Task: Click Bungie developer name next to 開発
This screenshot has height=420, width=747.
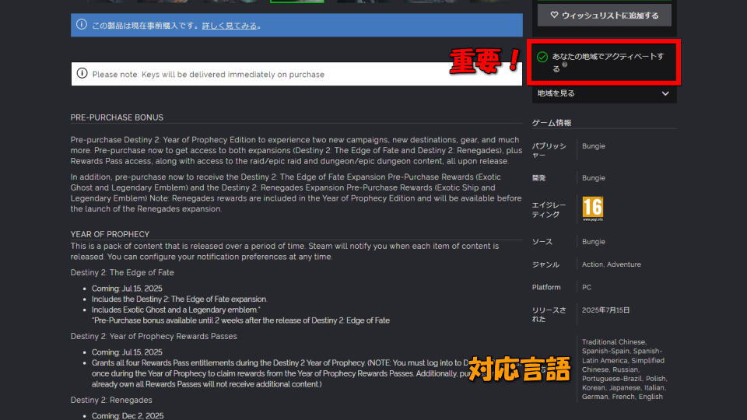Action: click(594, 178)
